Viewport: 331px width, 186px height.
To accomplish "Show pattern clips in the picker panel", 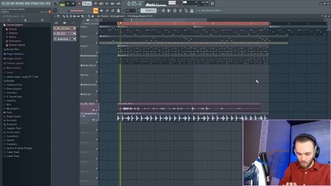I will tap(56, 23).
